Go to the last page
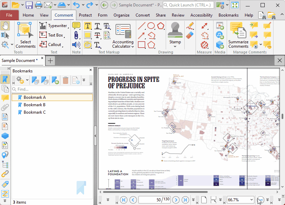The image size is (285, 205). [185, 200]
